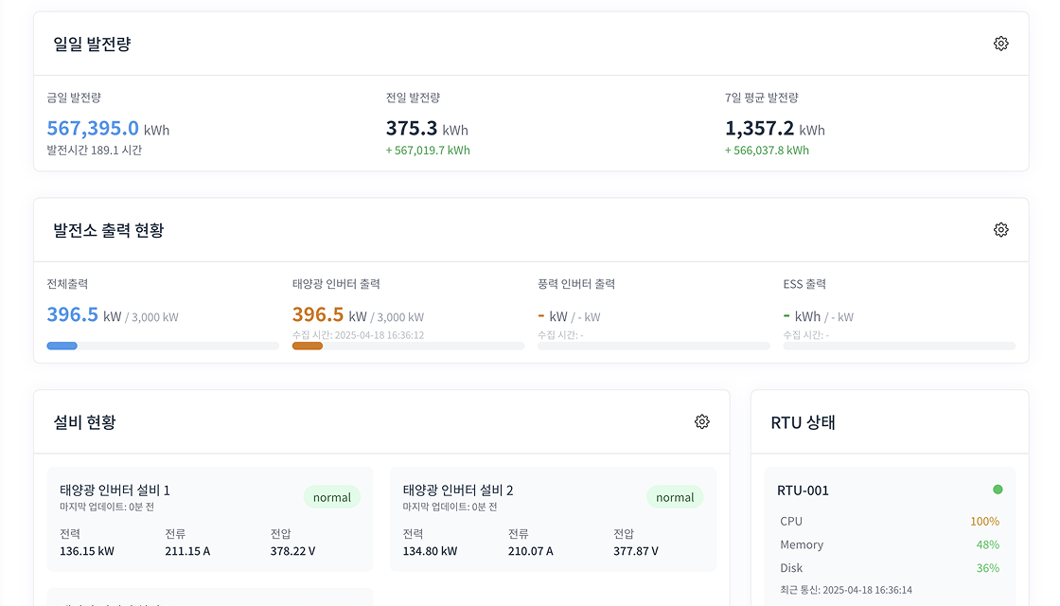Select the 발전소 출력 현황 panel heading

coord(109,230)
